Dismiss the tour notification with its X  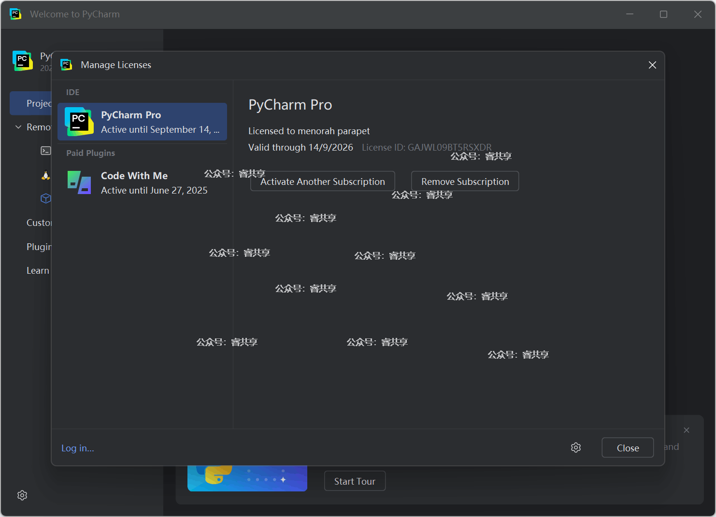687,430
